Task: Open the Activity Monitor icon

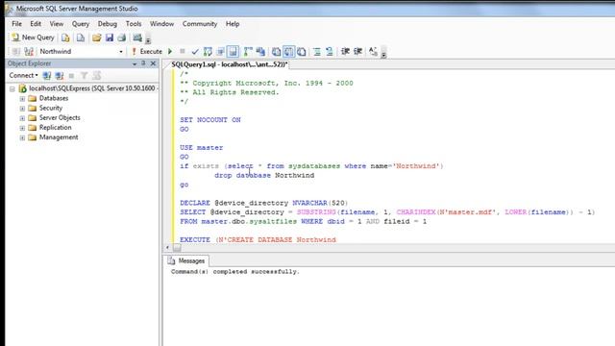Action: click(137, 37)
